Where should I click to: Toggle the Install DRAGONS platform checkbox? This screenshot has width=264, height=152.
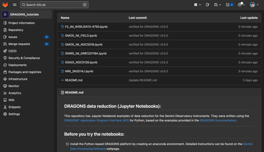pos(67,144)
